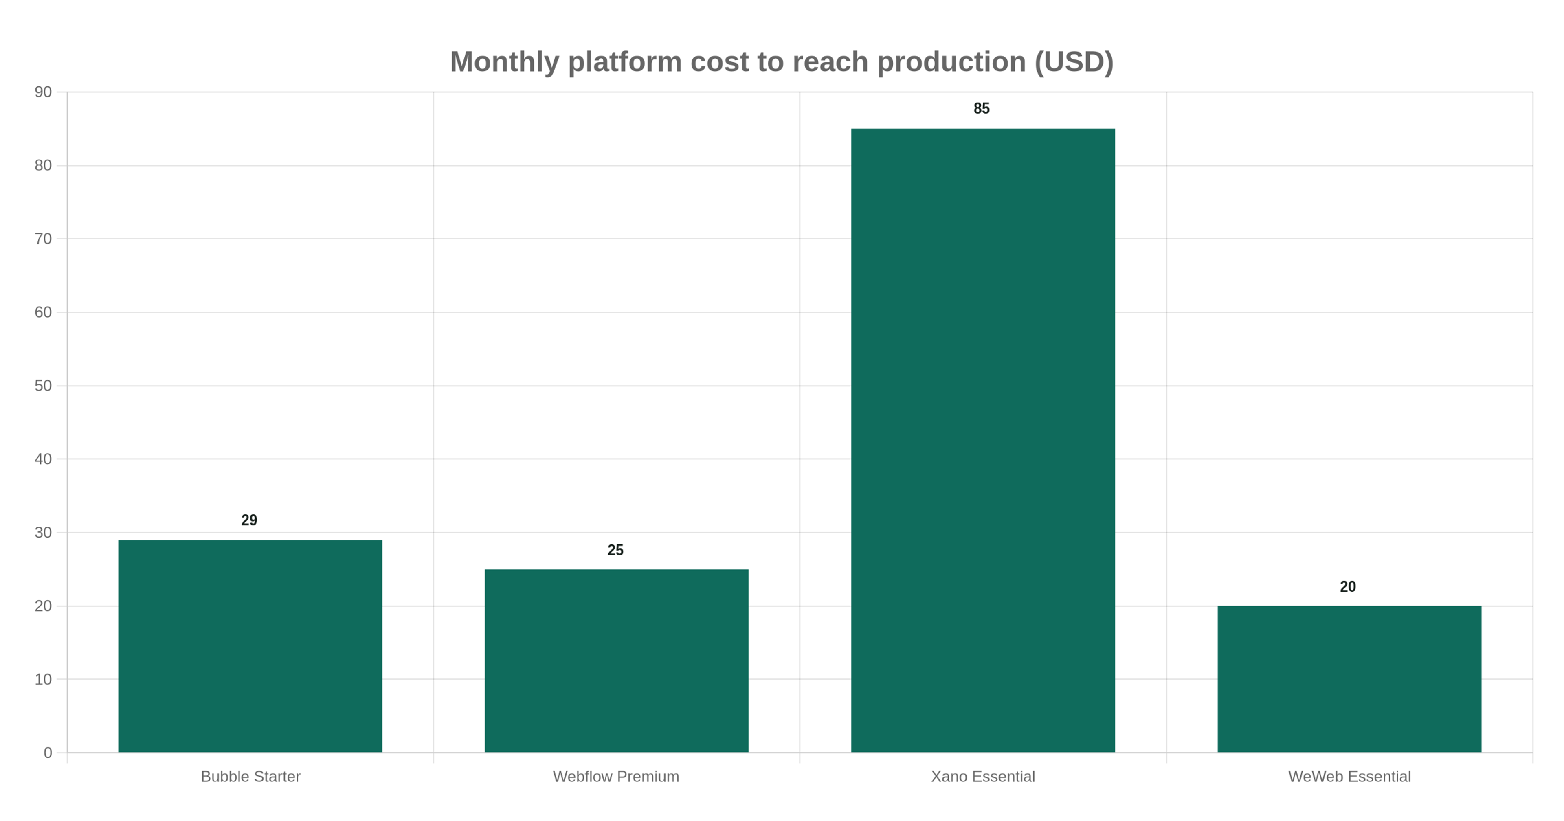Image resolution: width=1564 pixels, height=821 pixels.
Task: Click the data label 29
Action: pos(249,520)
